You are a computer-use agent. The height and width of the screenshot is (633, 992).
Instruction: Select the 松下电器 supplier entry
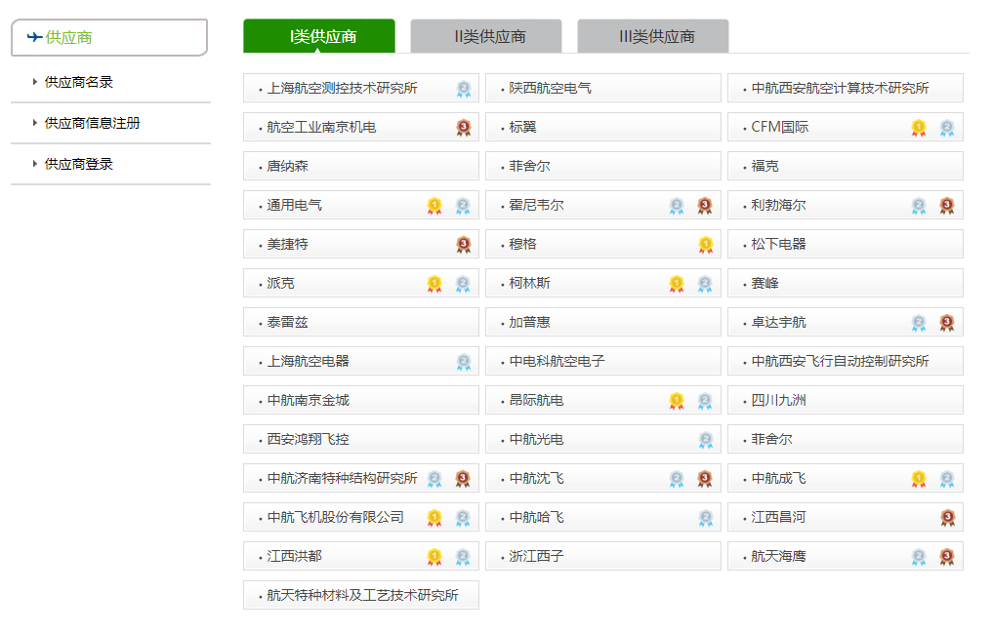(x=846, y=244)
